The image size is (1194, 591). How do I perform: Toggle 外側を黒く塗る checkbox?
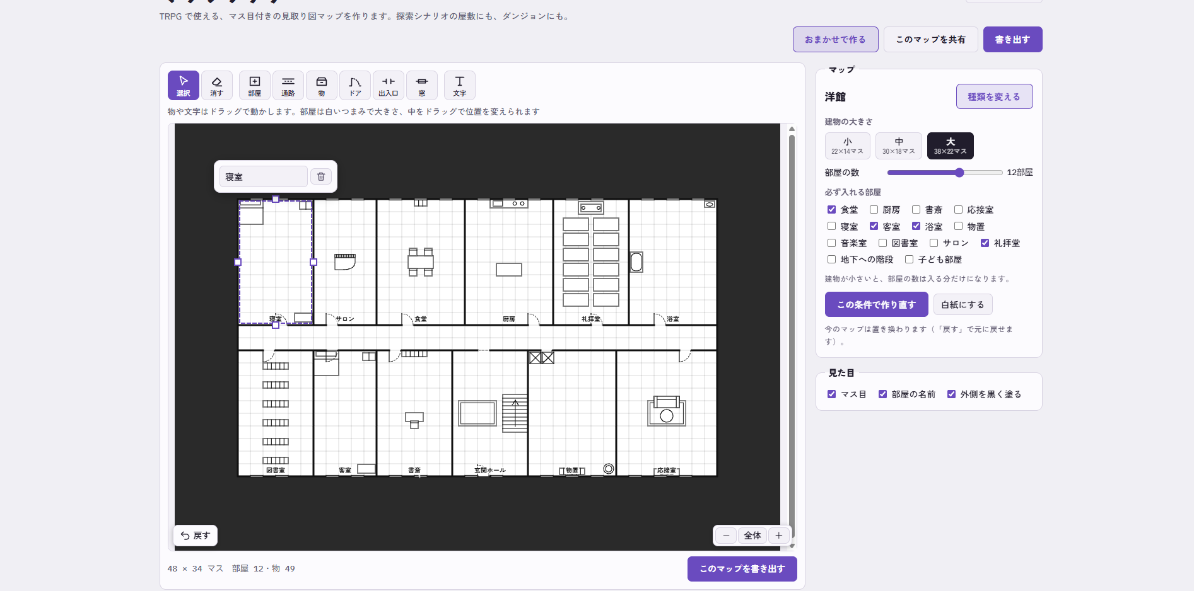tap(951, 394)
